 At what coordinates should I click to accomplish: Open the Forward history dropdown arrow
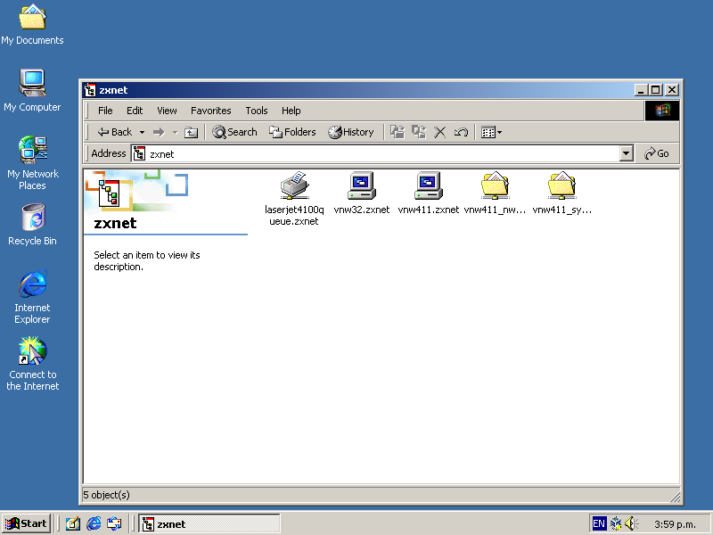pos(175,132)
